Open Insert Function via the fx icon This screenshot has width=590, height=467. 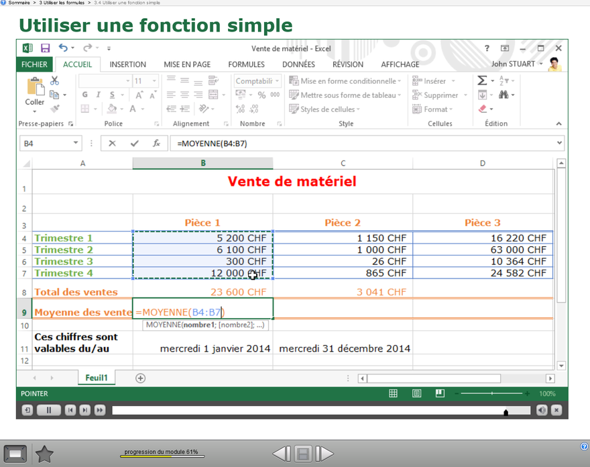[156, 144]
